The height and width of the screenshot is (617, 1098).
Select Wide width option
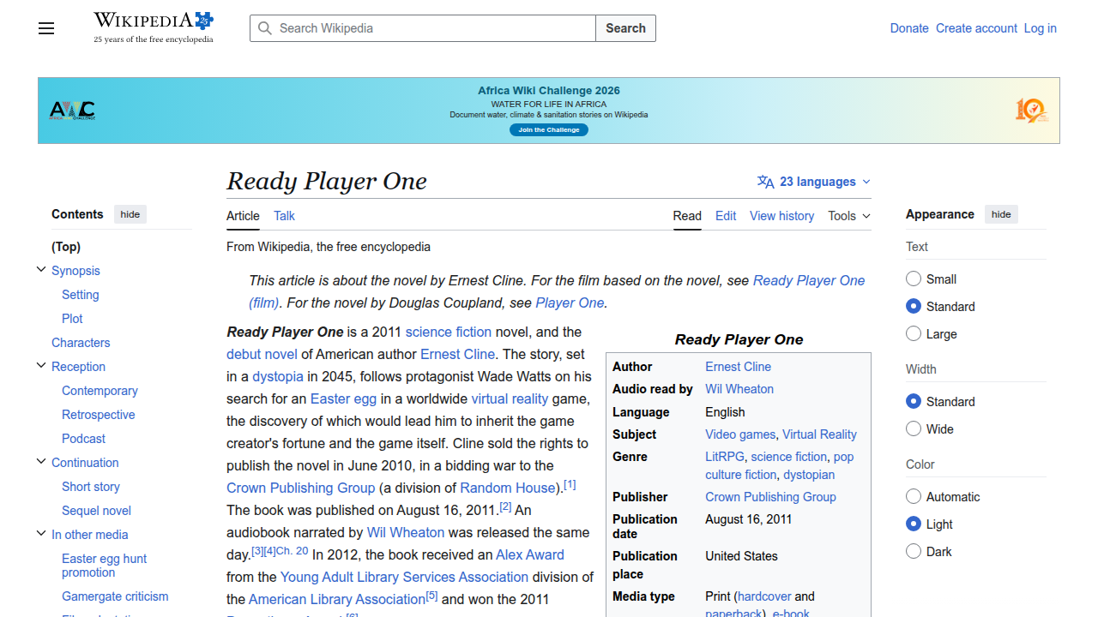(914, 428)
